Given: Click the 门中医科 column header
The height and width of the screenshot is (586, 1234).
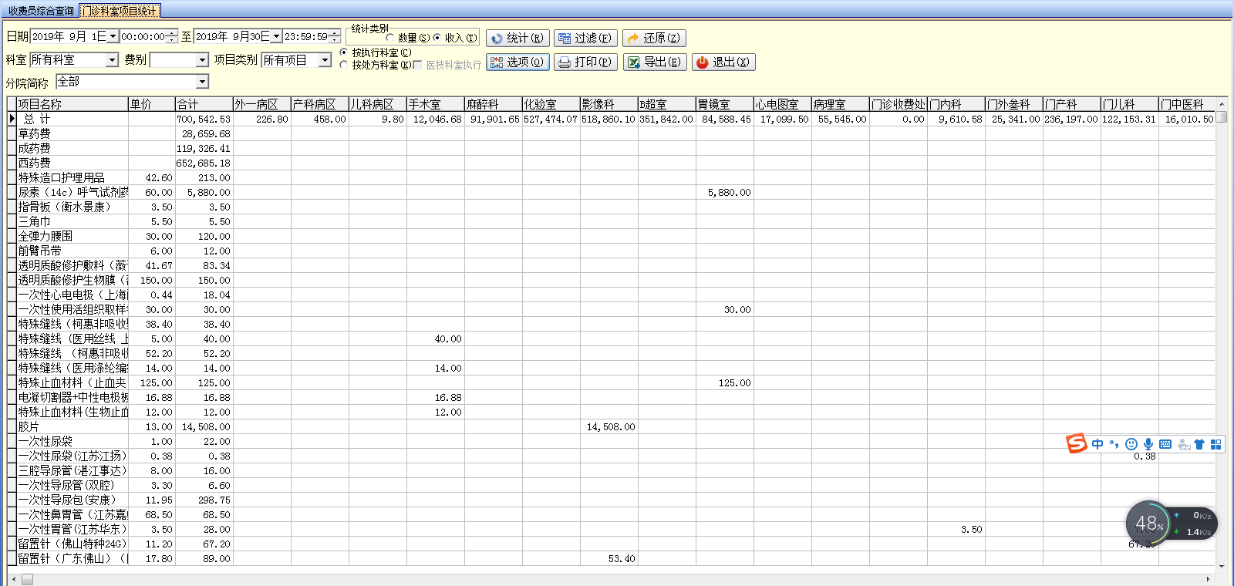Looking at the screenshot, I should point(1188,104).
